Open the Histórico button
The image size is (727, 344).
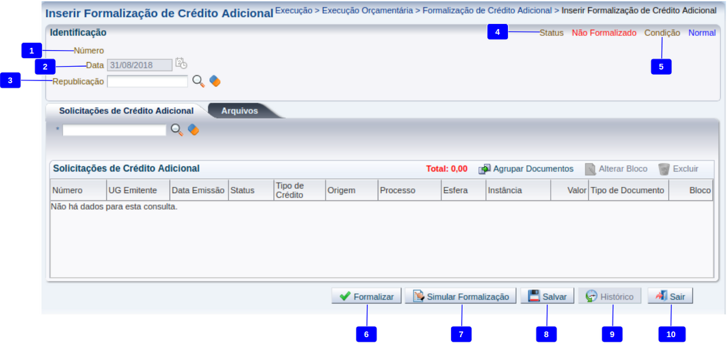(x=610, y=297)
